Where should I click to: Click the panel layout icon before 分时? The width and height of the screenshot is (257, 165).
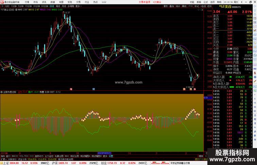[x=2, y=6]
